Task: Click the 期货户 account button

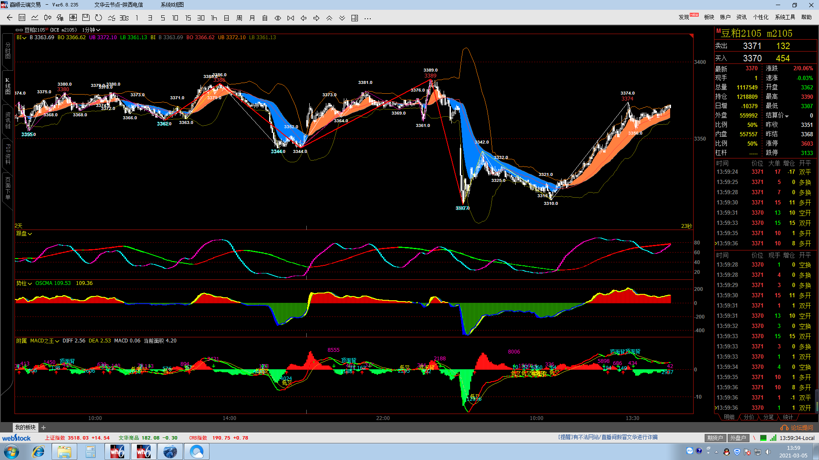Action: [714, 438]
